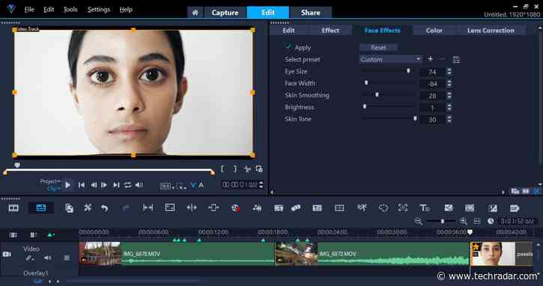Adjust Face Width value spinner
Viewport: 543px width, 286px height.
point(449,83)
